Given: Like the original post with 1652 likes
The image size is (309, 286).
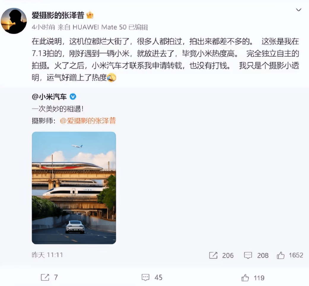Looking at the screenshot, I should (281, 255).
